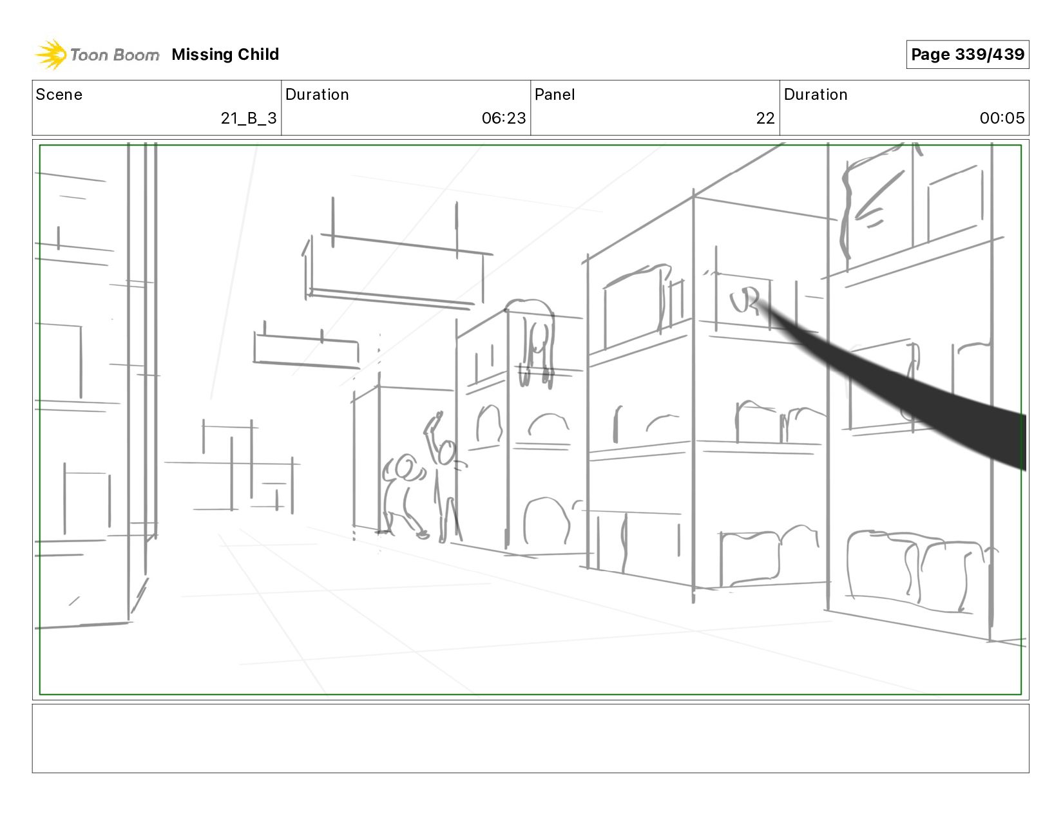Click the 'Scene' header label
This screenshot has height=821, width=1063.
click(x=59, y=95)
